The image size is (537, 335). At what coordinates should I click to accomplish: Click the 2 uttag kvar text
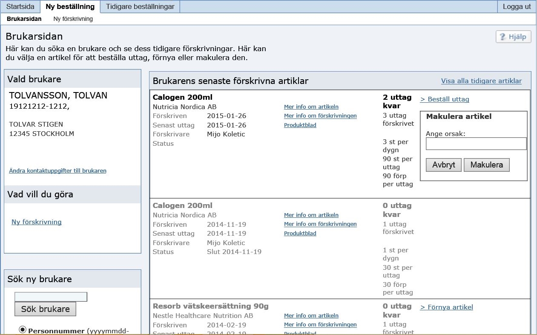(397, 101)
